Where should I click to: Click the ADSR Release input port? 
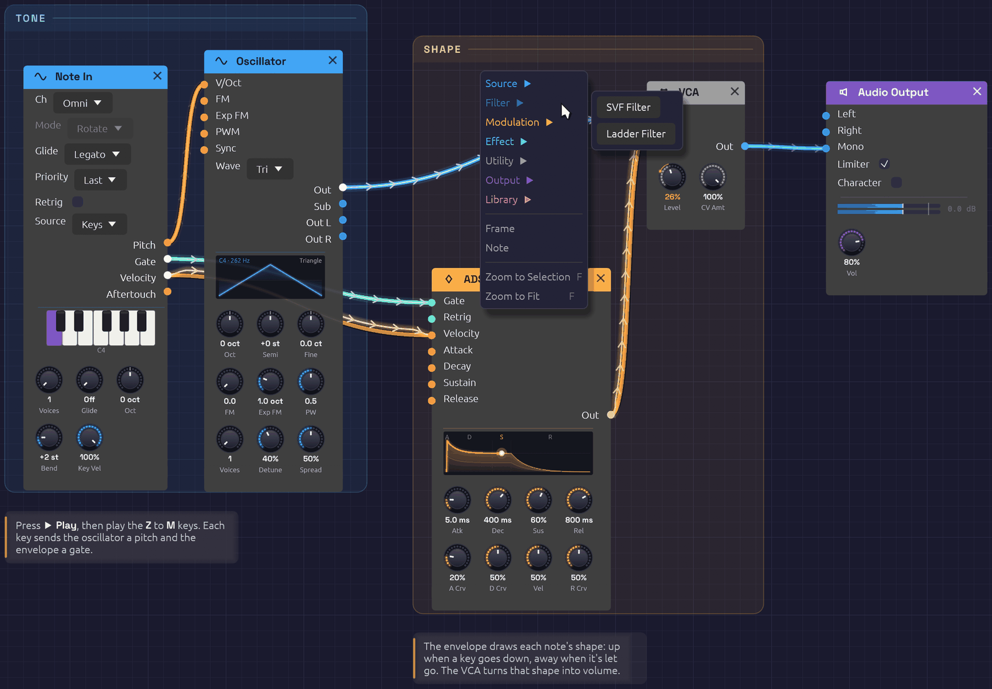(432, 400)
